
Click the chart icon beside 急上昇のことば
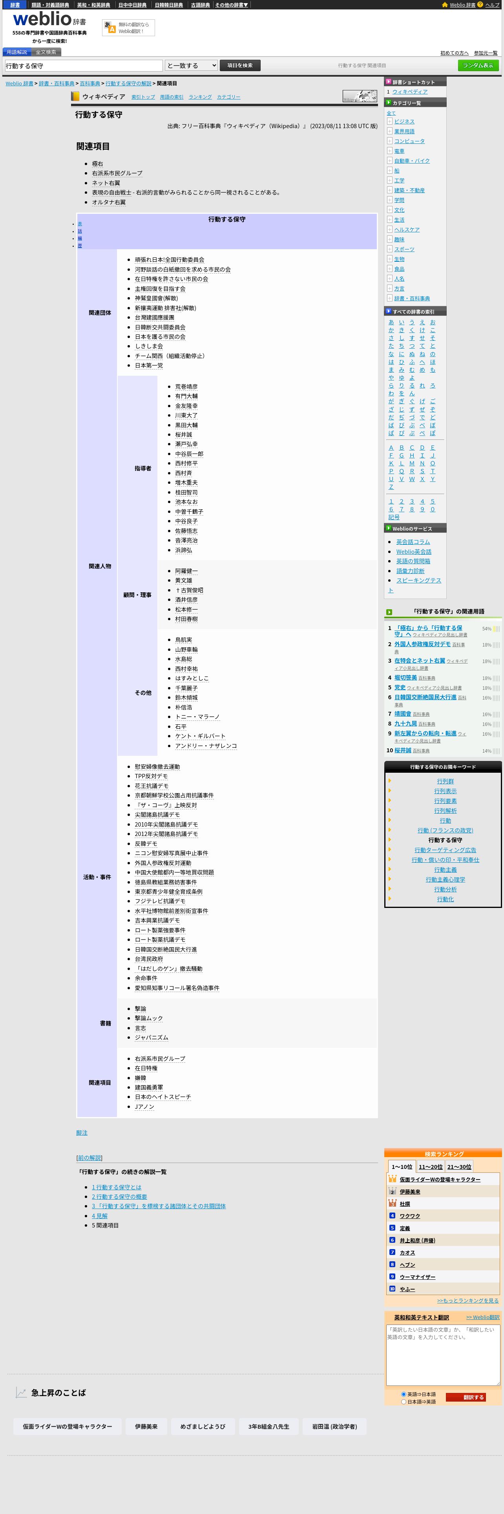[21, 1392]
